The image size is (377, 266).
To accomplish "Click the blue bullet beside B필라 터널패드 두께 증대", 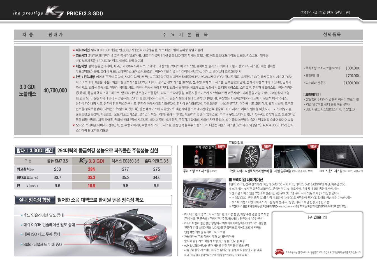I will tap(22, 244).
